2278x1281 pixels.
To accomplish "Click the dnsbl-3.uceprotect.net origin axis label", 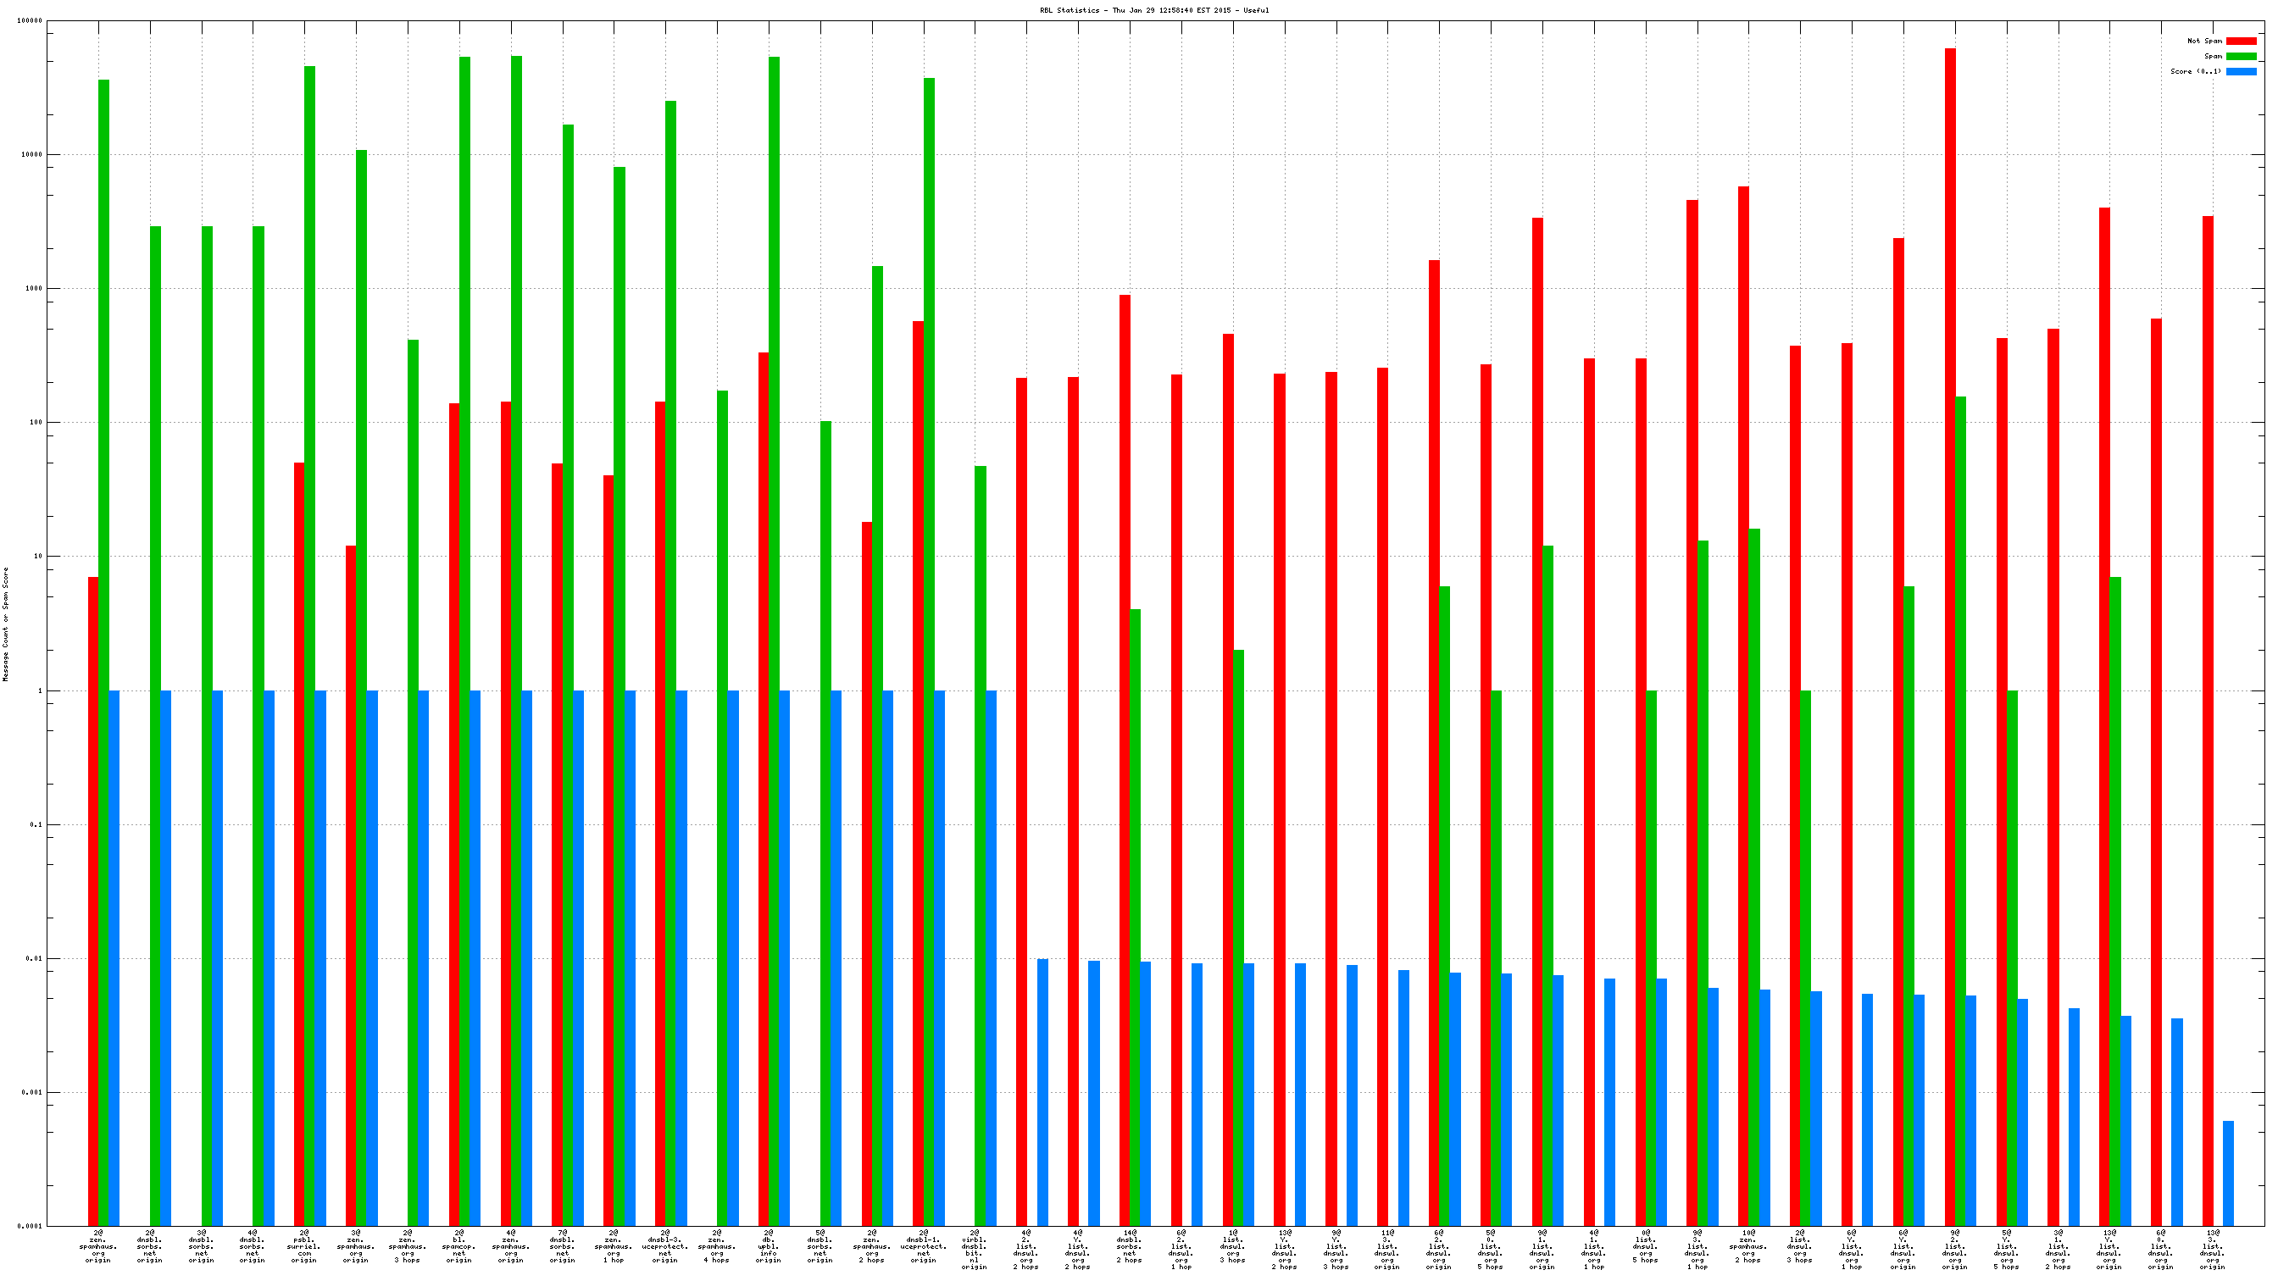I will tap(665, 1245).
